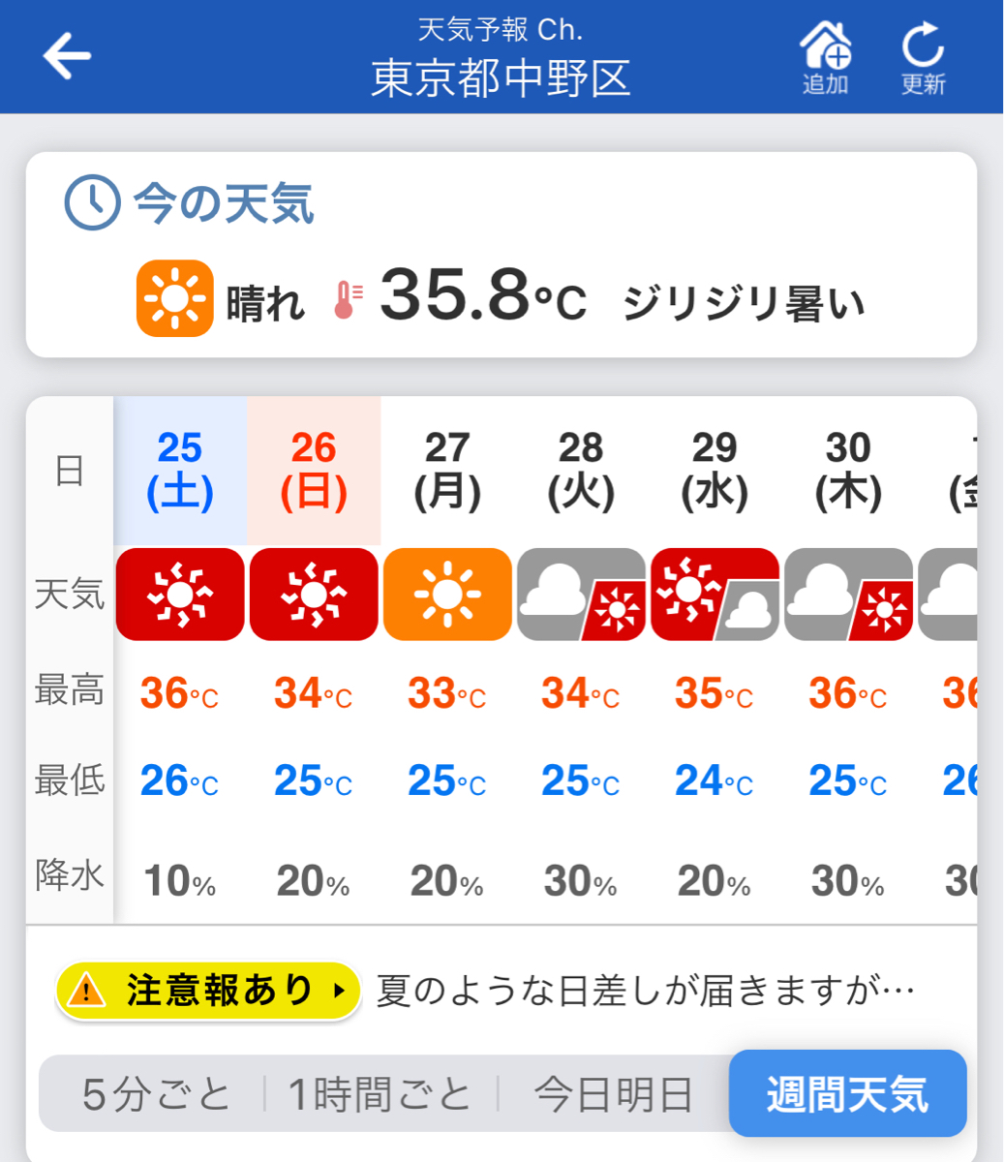The width and height of the screenshot is (1004, 1162).
Task: Switch to the 5分ごと tab
Action: pos(156,1094)
